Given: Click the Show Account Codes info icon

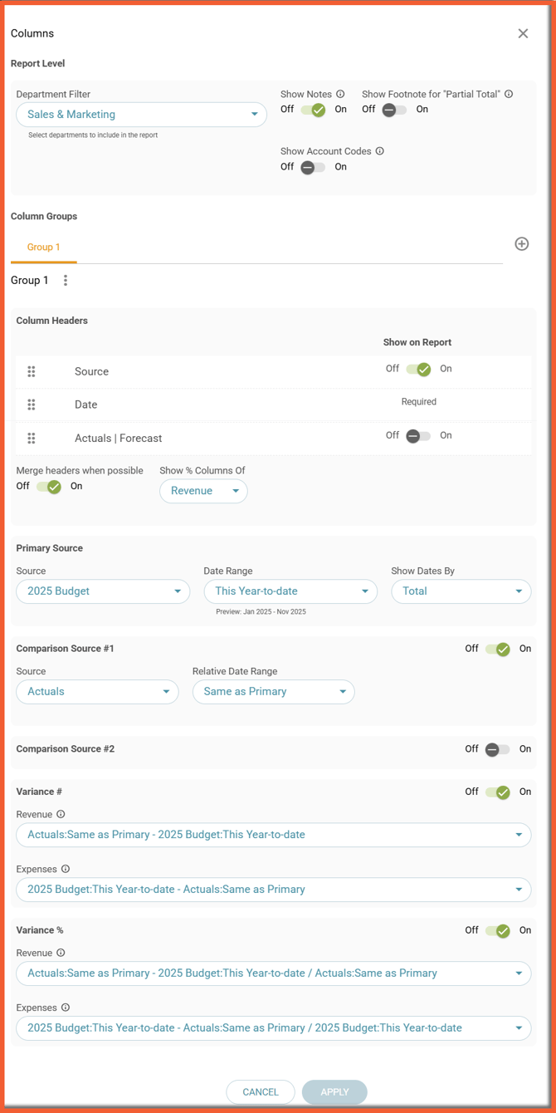Looking at the screenshot, I should [x=379, y=151].
